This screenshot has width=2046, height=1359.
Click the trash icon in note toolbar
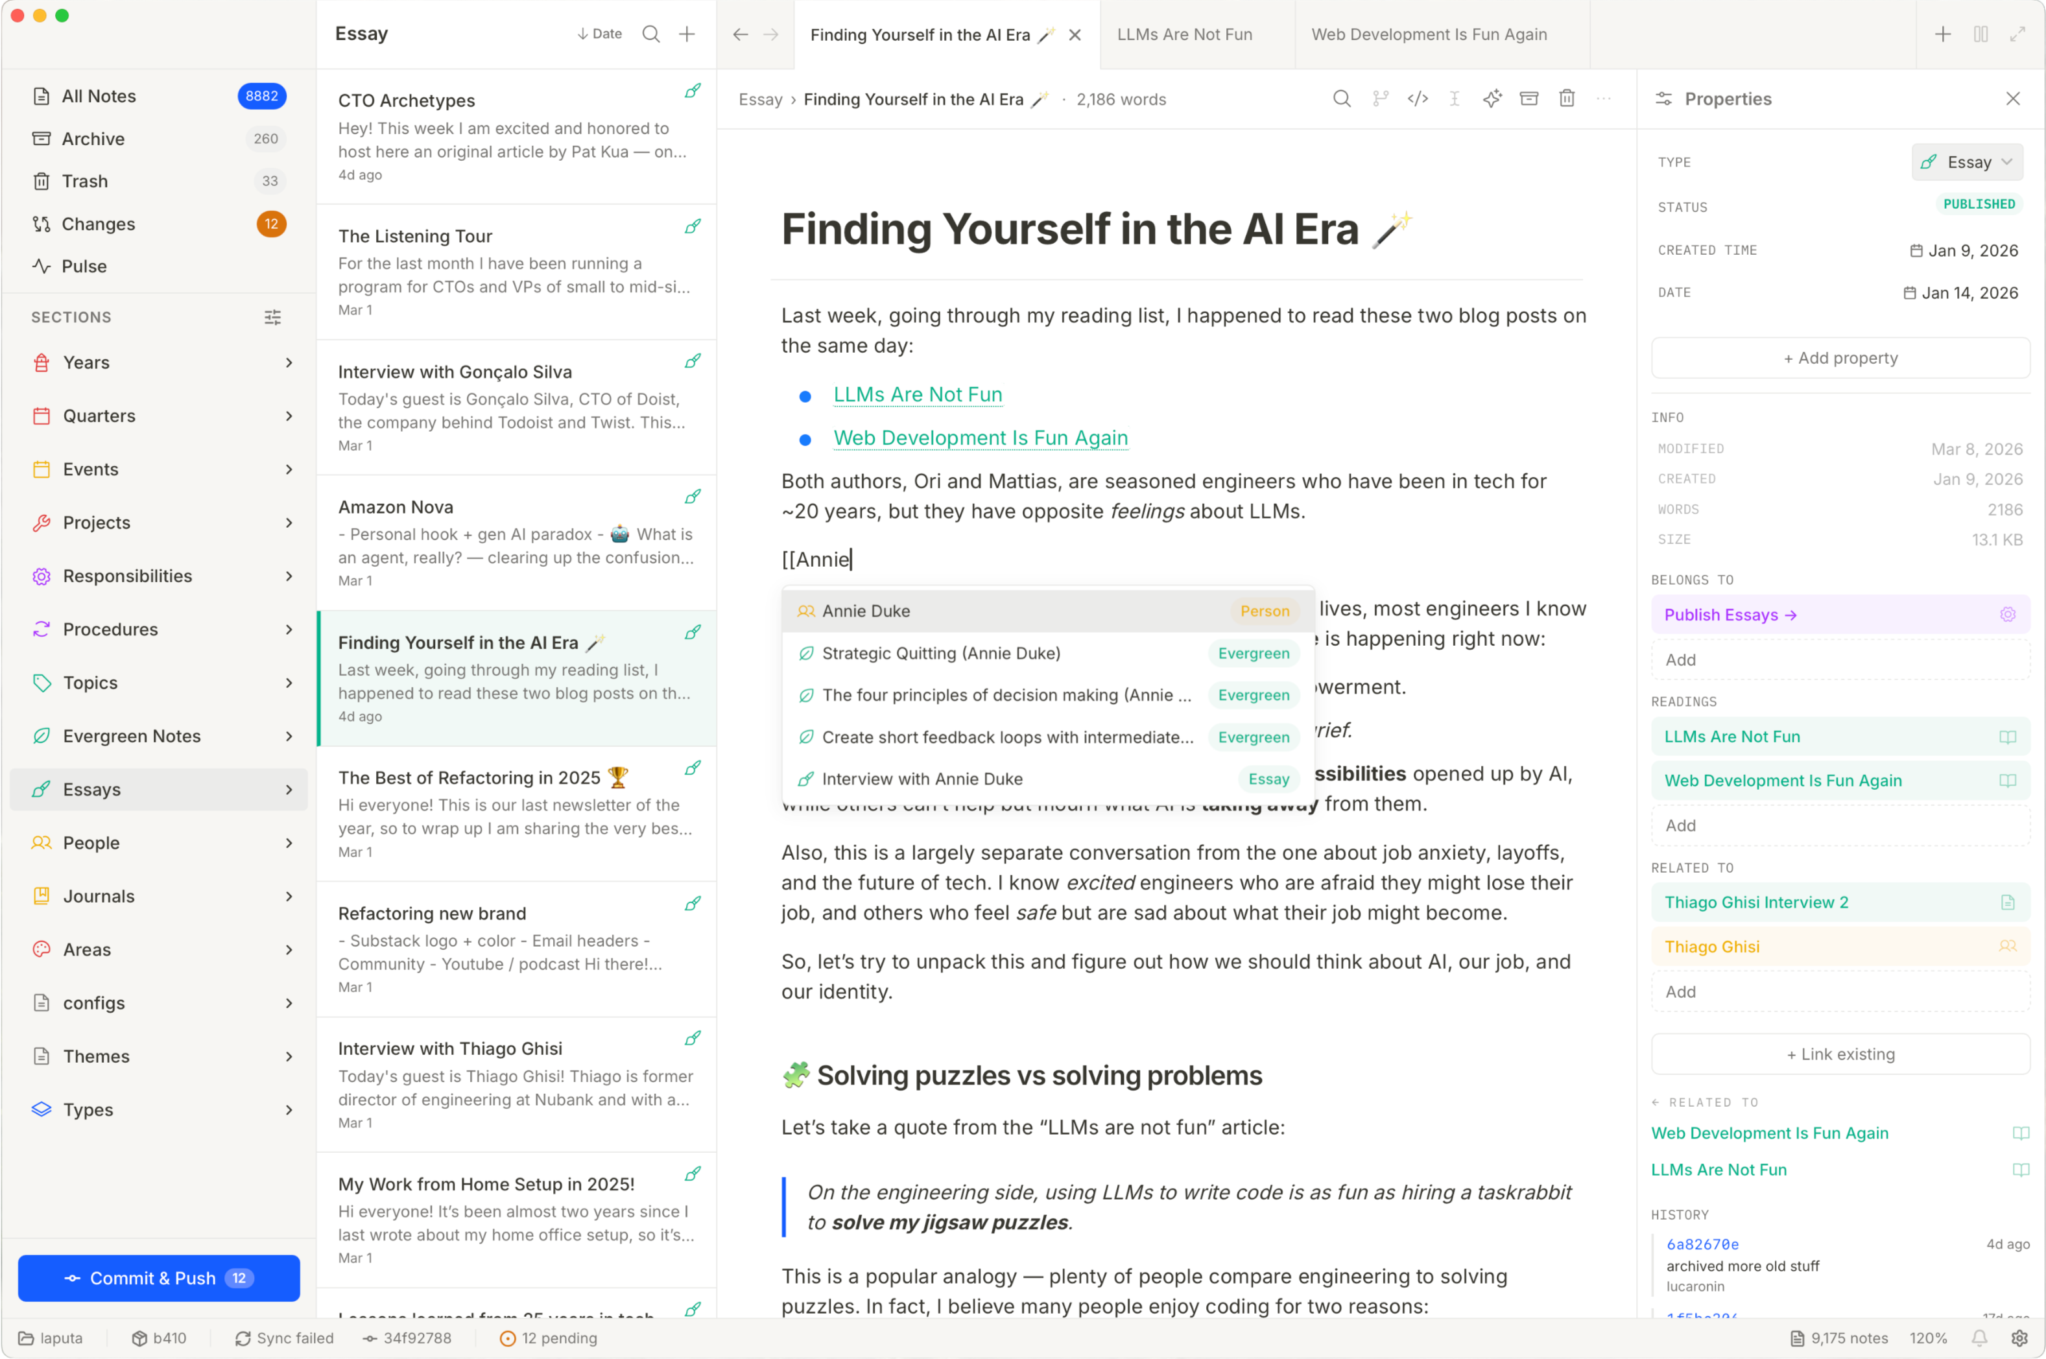[x=1567, y=99]
